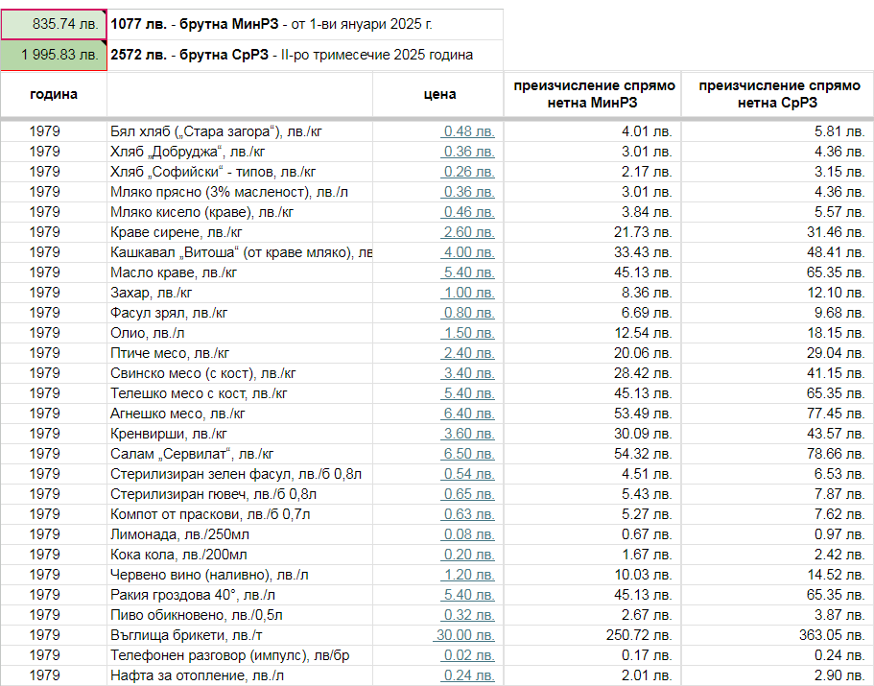
Task: Select the 'Краве сирене, лв./кг' cell
Action: [240, 232]
